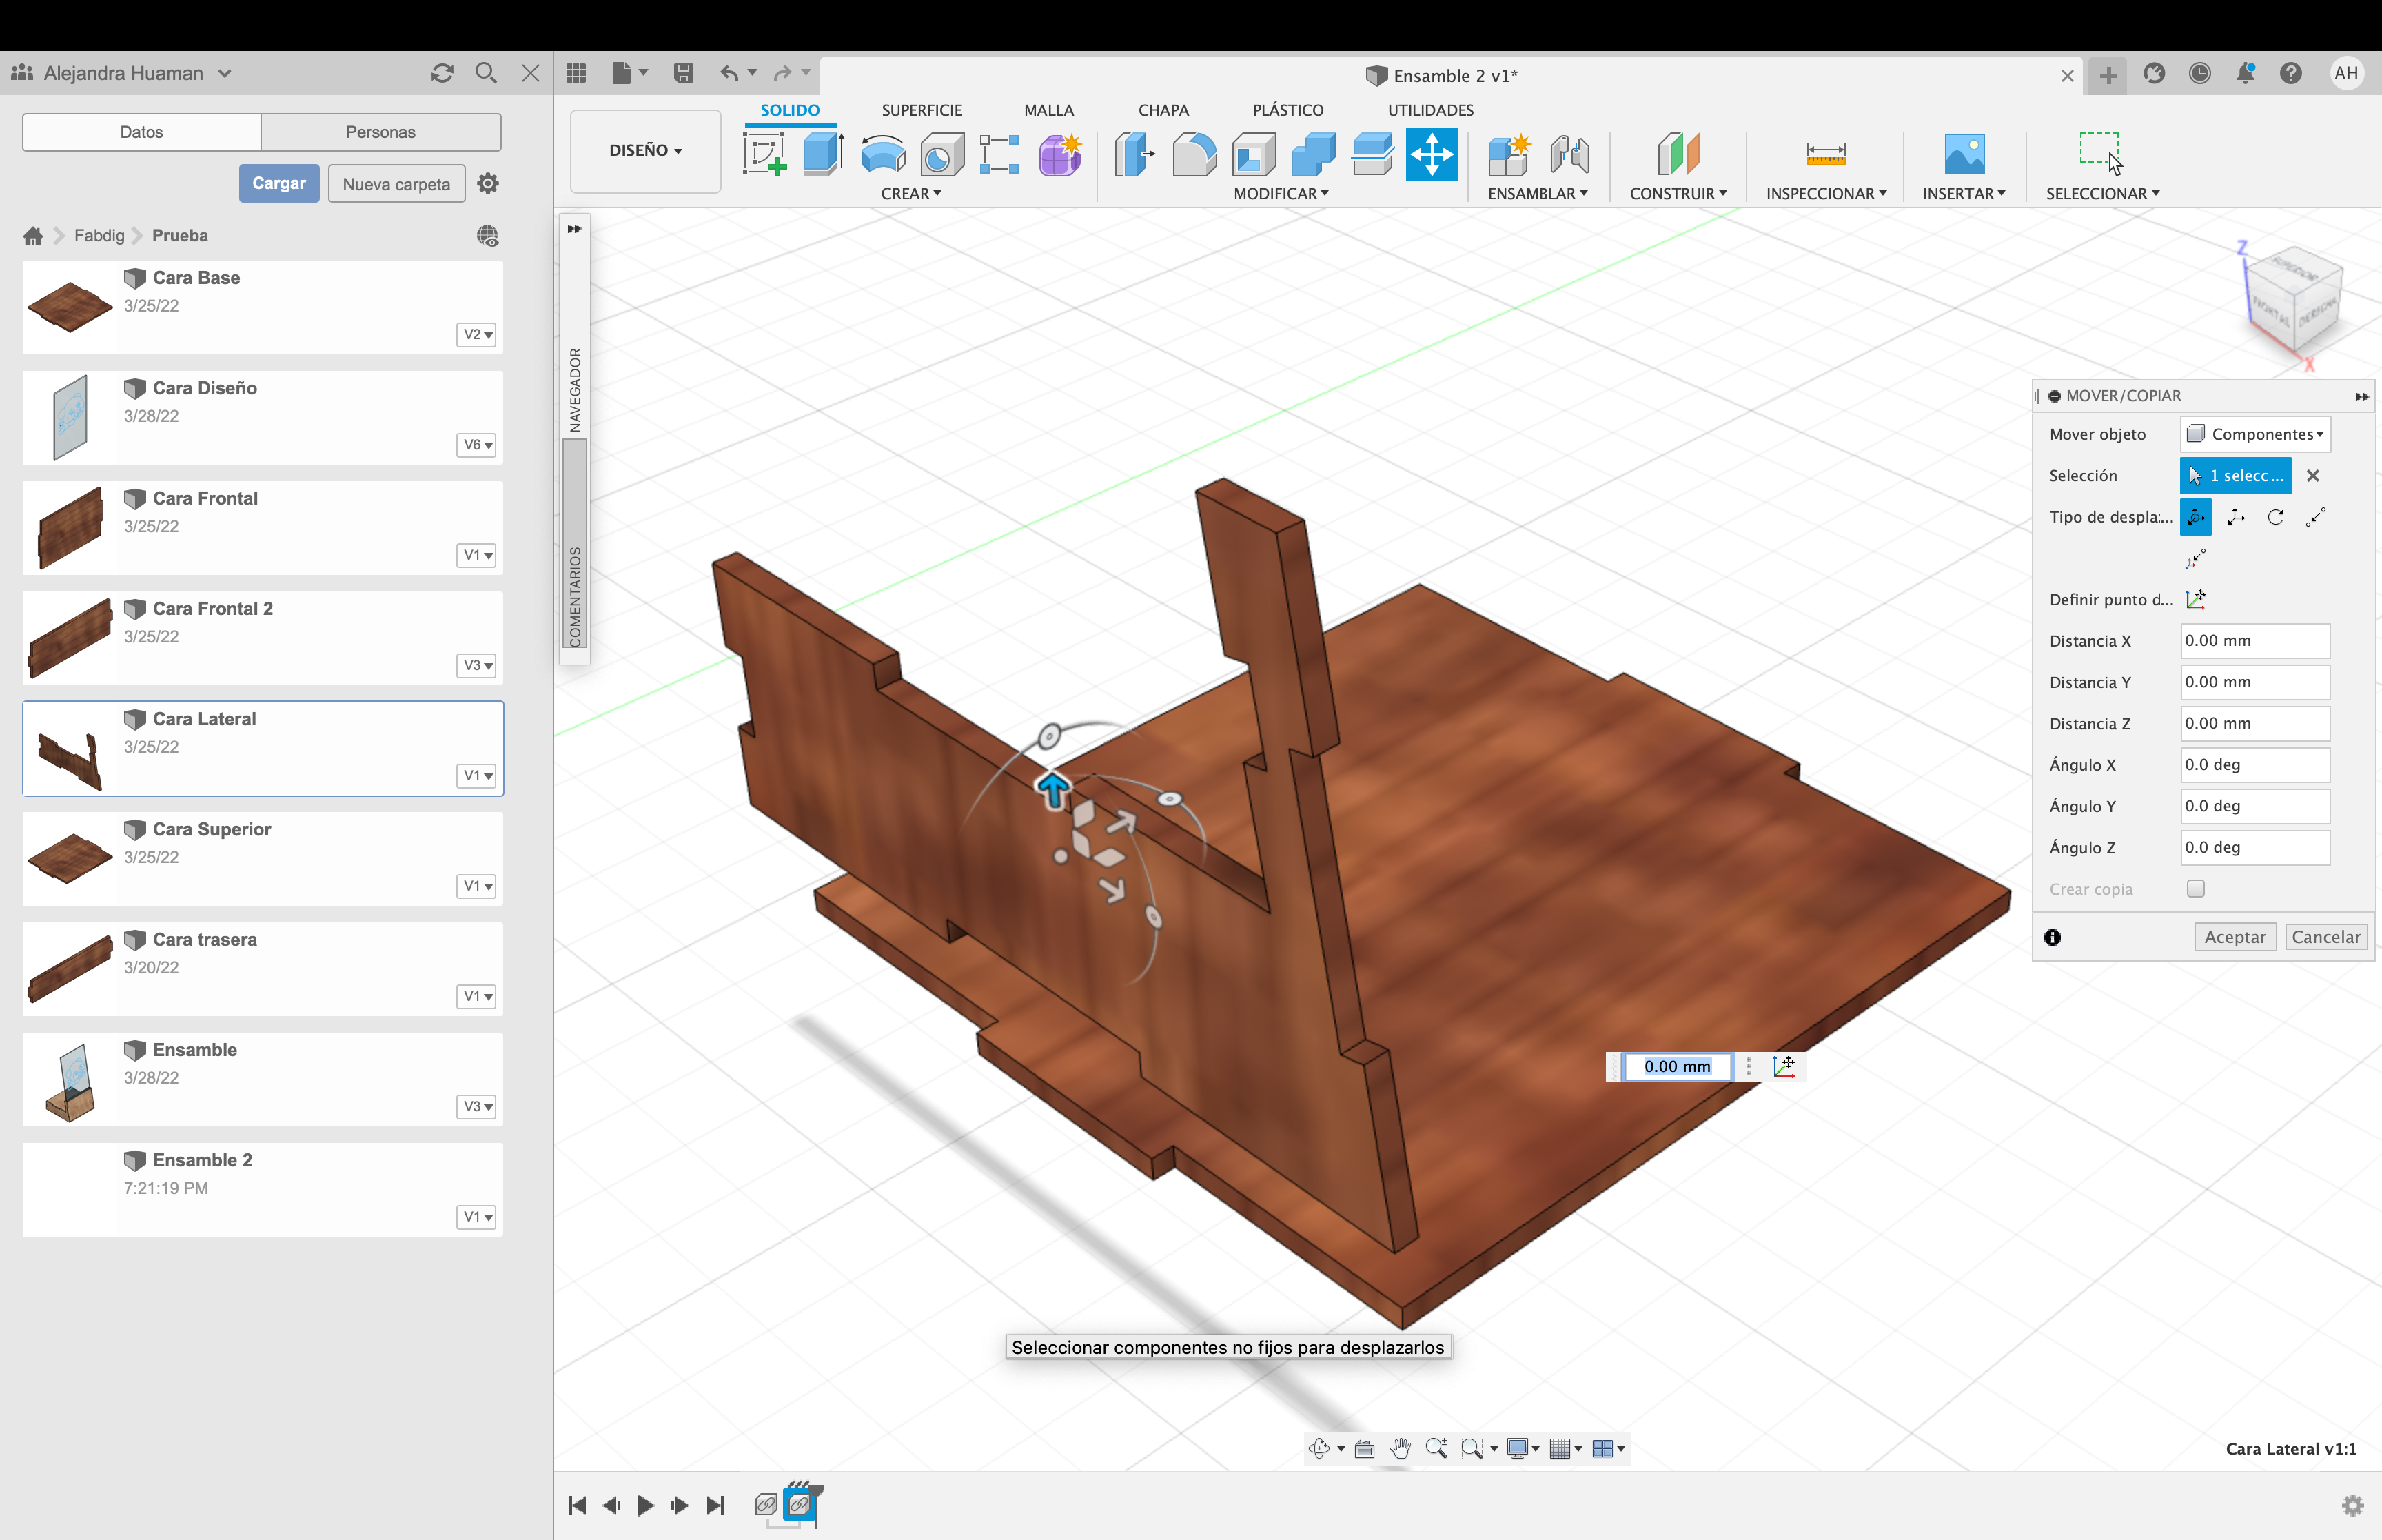Click the data panel search icon
The height and width of the screenshot is (1540, 2382).
[x=486, y=73]
